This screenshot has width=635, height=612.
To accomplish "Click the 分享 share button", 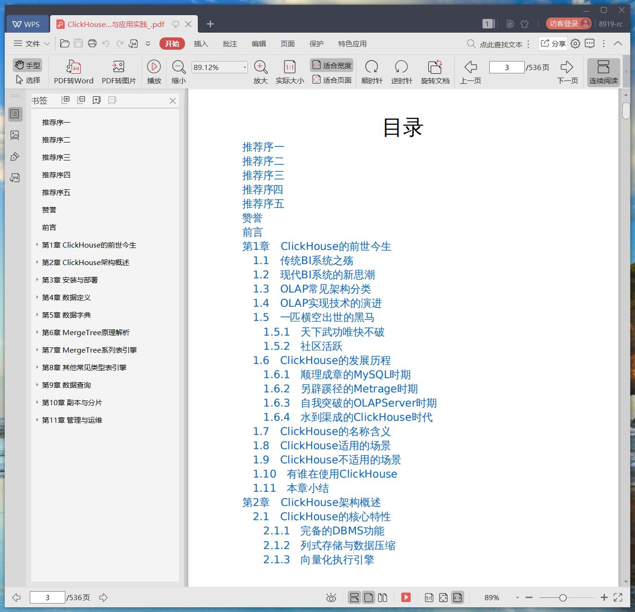I will 553,44.
